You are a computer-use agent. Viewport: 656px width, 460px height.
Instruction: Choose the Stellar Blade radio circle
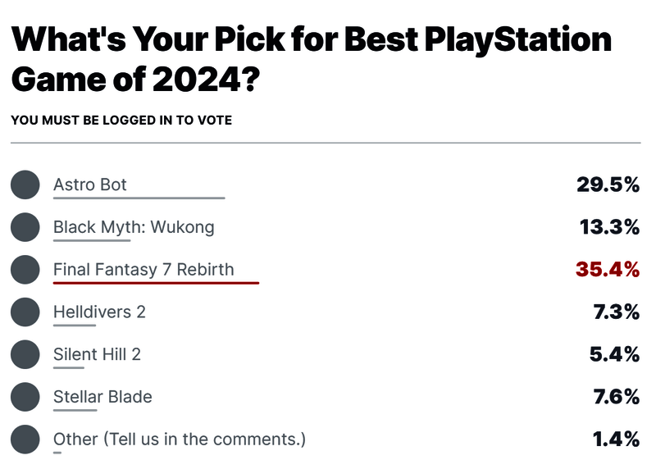pyautogui.click(x=25, y=397)
